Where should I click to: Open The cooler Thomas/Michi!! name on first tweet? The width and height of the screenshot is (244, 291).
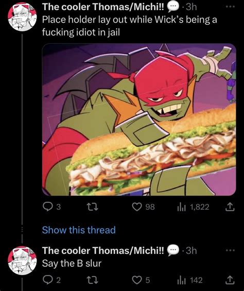tap(103, 7)
